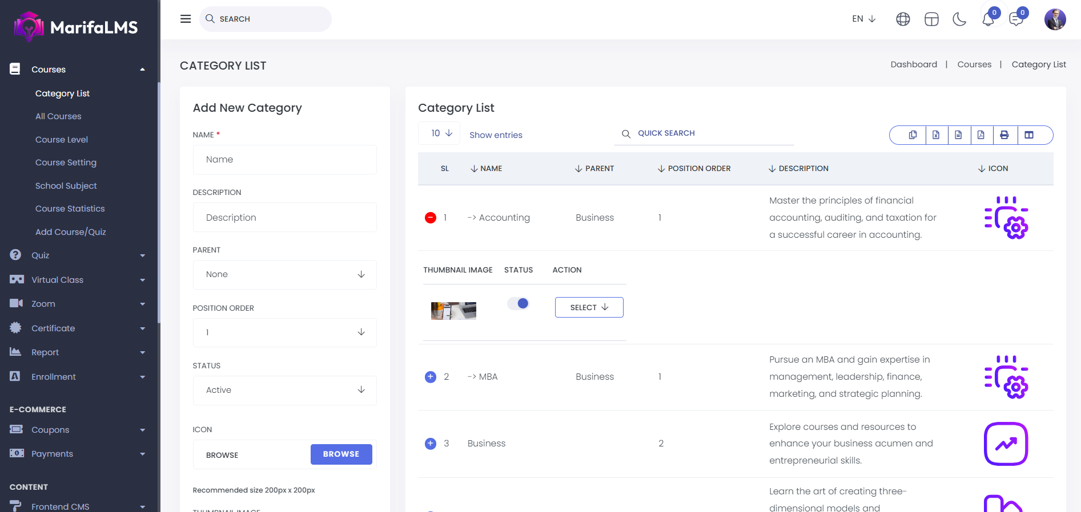Copy table data to clipboard
Viewport: 1081px width, 512px height.
click(913, 135)
